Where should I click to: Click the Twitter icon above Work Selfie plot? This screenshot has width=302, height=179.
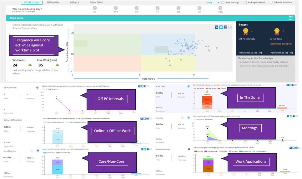[221, 27]
